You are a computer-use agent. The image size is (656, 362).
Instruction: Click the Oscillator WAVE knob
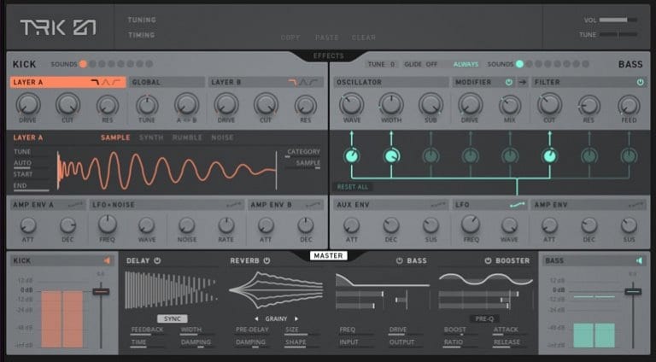[x=351, y=104]
